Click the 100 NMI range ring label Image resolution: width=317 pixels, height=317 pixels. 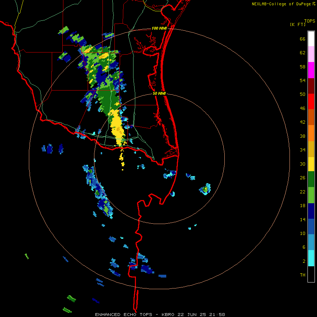point(159,28)
